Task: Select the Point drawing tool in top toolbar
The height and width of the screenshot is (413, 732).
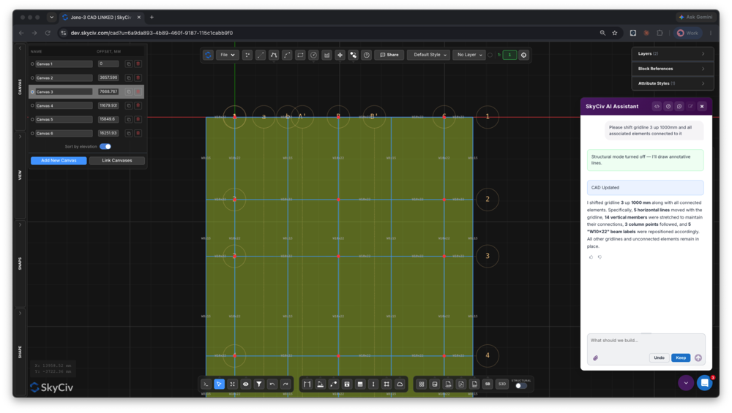Action: (247, 55)
